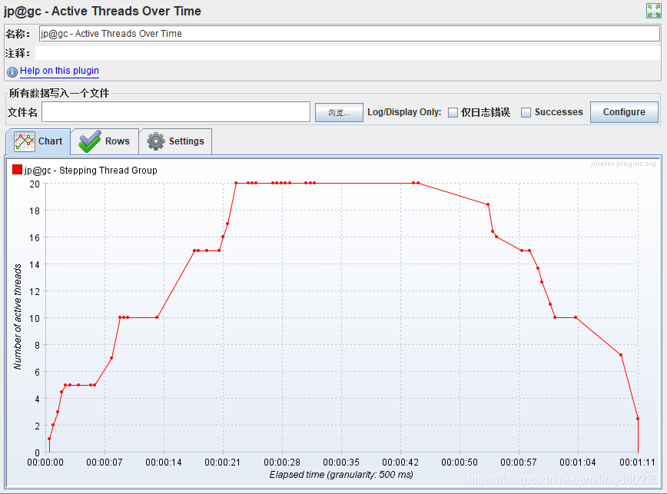
Task: Click red legend swatch for Stepping Thread Group
Action: 17,170
